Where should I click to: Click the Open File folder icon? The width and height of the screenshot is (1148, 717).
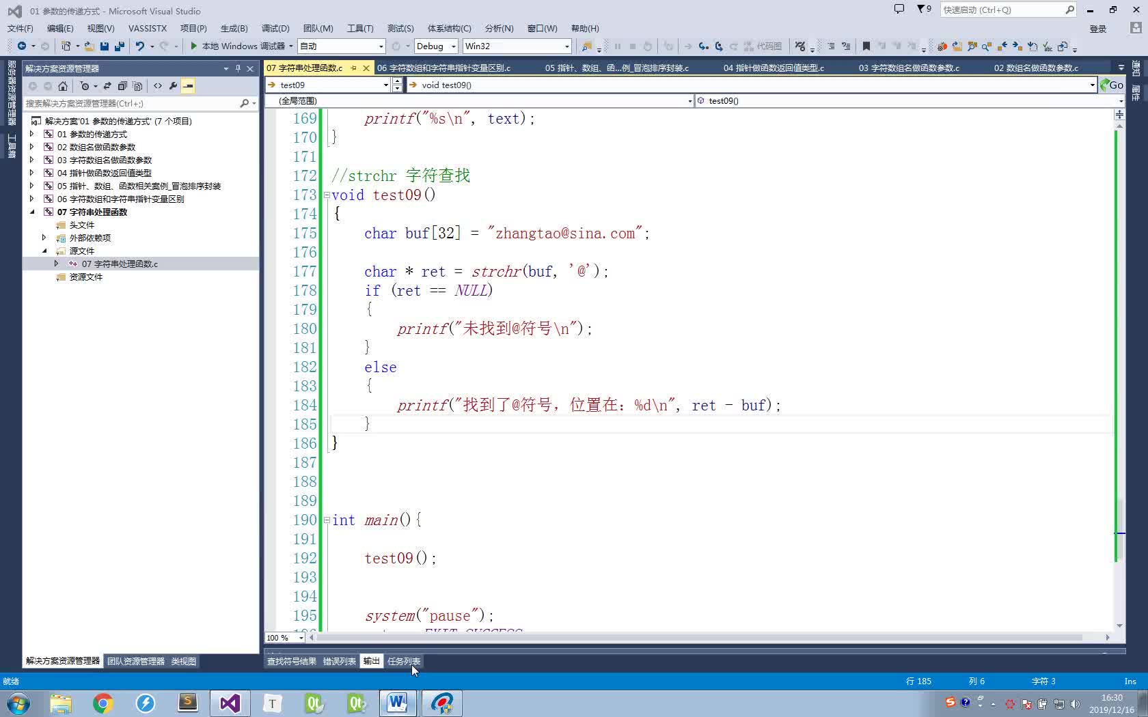coord(89,46)
